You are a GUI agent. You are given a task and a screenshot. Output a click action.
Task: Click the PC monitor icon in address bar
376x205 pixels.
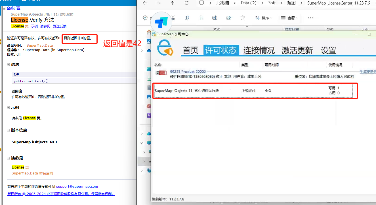[x=201, y=3]
